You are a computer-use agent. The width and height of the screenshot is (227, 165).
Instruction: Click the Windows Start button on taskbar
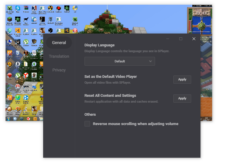click(8, 119)
